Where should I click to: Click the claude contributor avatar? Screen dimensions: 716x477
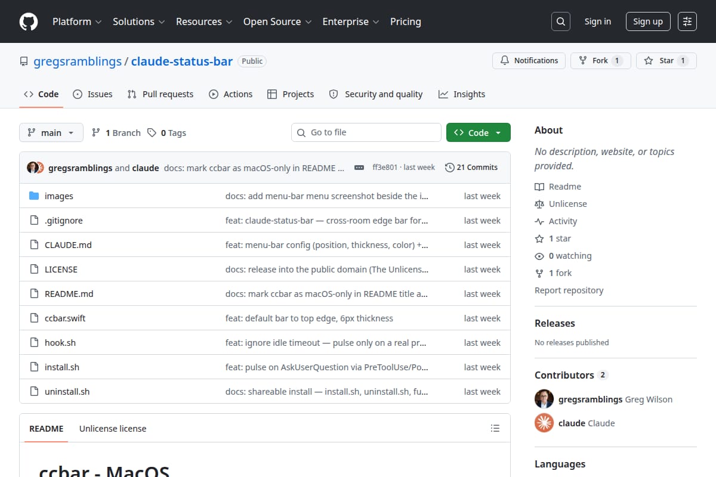pos(544,423)
